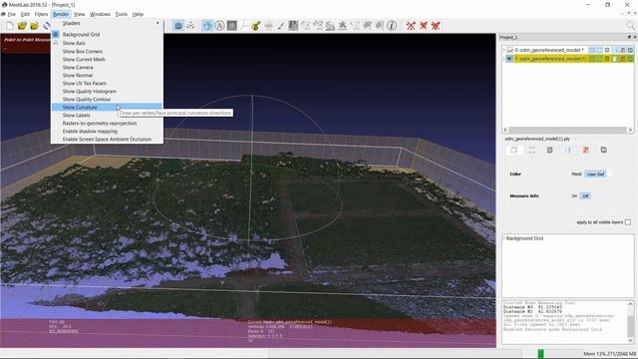Click the trackball axis icon in toolbar
Viewport: 638px width, 359px height.
tap(190, 26)
